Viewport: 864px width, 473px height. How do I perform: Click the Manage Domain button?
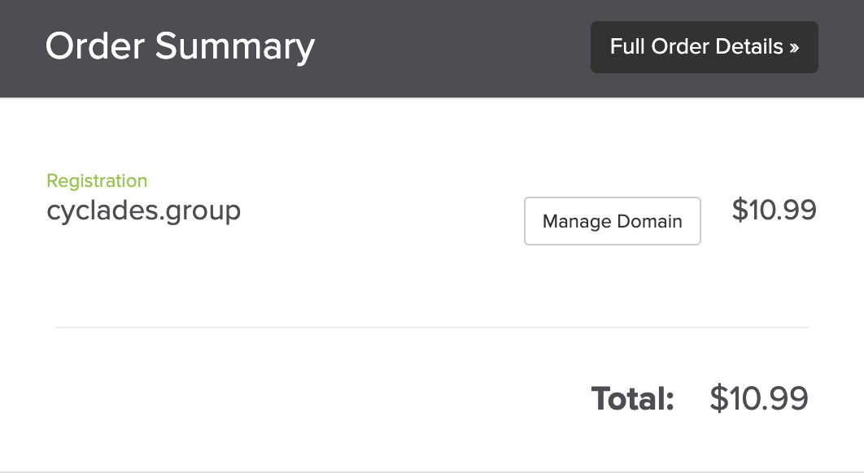[612, 221]
